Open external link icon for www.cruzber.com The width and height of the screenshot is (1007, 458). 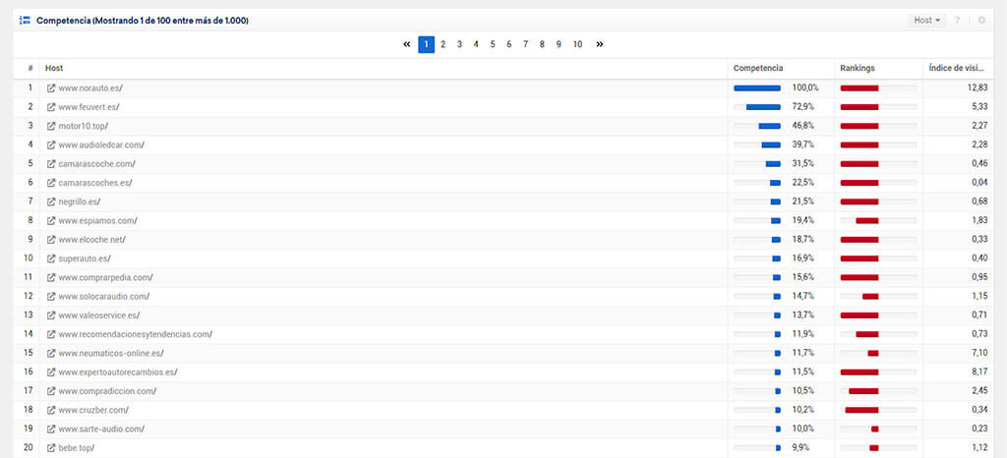tap(51, 410)
